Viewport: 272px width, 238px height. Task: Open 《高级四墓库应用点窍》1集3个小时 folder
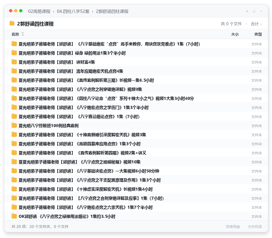click(x=80, y=144)
